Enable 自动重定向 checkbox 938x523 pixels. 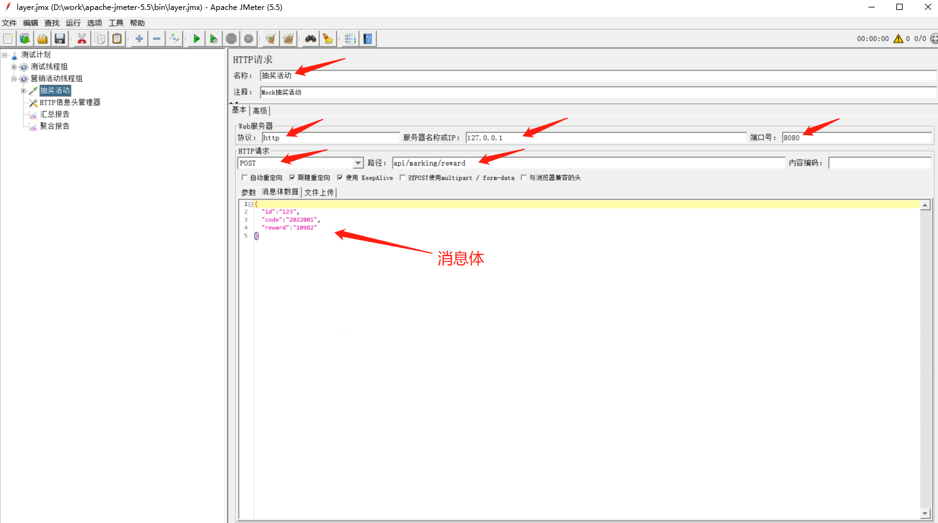[x=245, y=177]
